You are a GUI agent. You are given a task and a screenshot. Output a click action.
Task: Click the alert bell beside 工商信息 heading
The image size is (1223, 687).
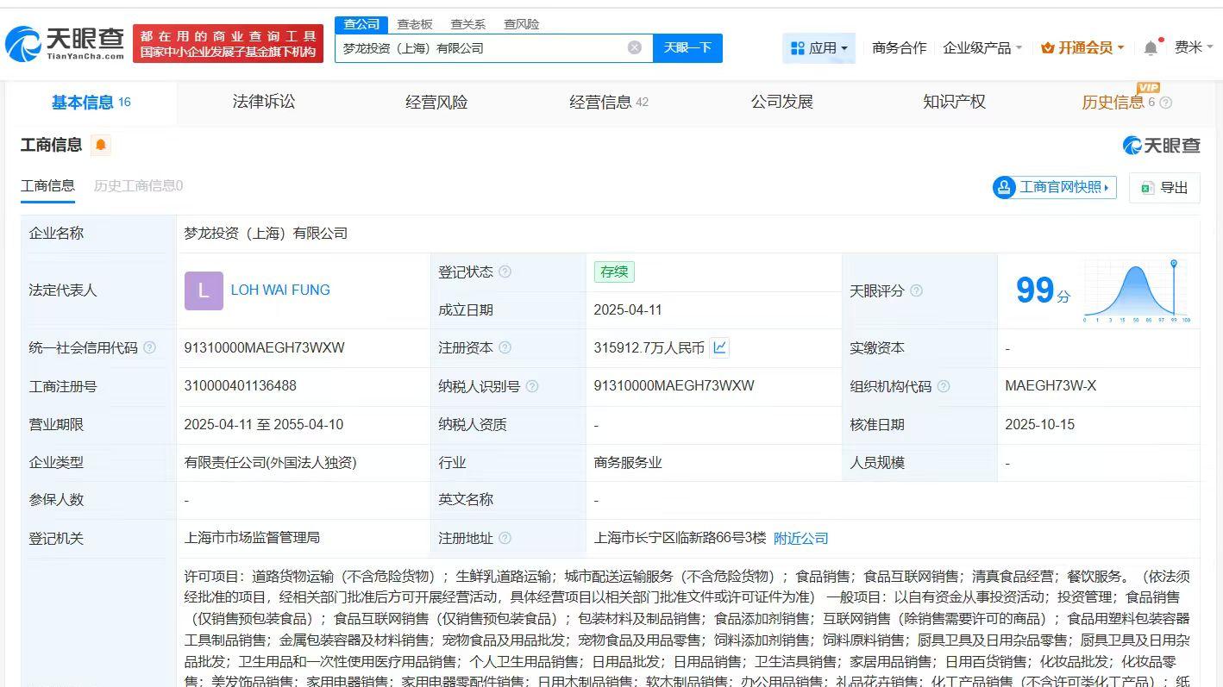coord(102,146)
